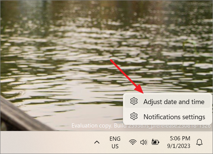This screenshot has height=154, width=213.
Task: Click the gear icon beside Notifications settings
Action: coord(134,117)
